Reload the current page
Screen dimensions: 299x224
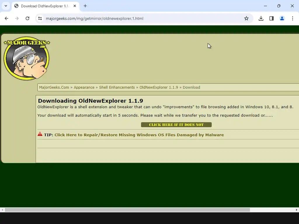[x=27, y=18]
